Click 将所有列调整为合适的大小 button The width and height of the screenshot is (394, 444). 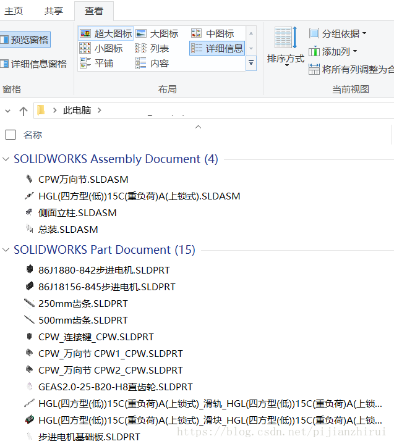pos(351,69)
